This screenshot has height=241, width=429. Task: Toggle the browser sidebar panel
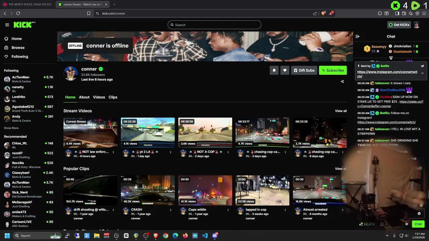(x=397, y=13)
